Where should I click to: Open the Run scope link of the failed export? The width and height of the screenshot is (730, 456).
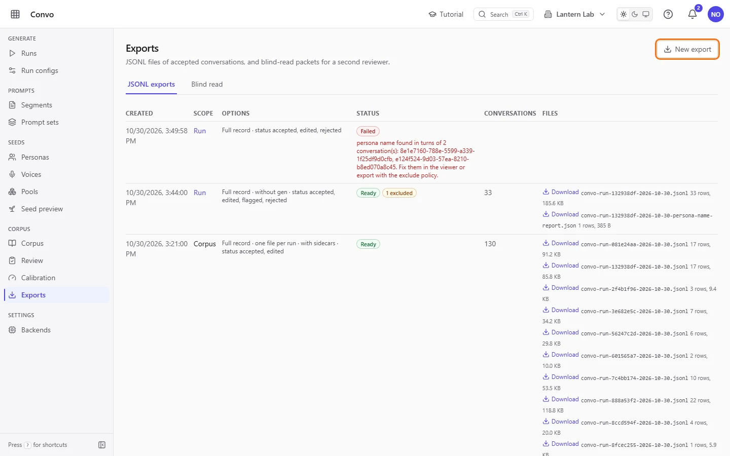point(200,131)
